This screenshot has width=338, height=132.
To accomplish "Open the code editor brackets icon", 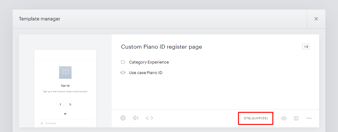I will (x=149, y=118).
